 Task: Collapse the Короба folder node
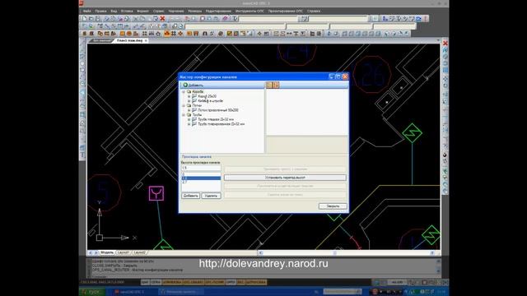tap(184, 91)
